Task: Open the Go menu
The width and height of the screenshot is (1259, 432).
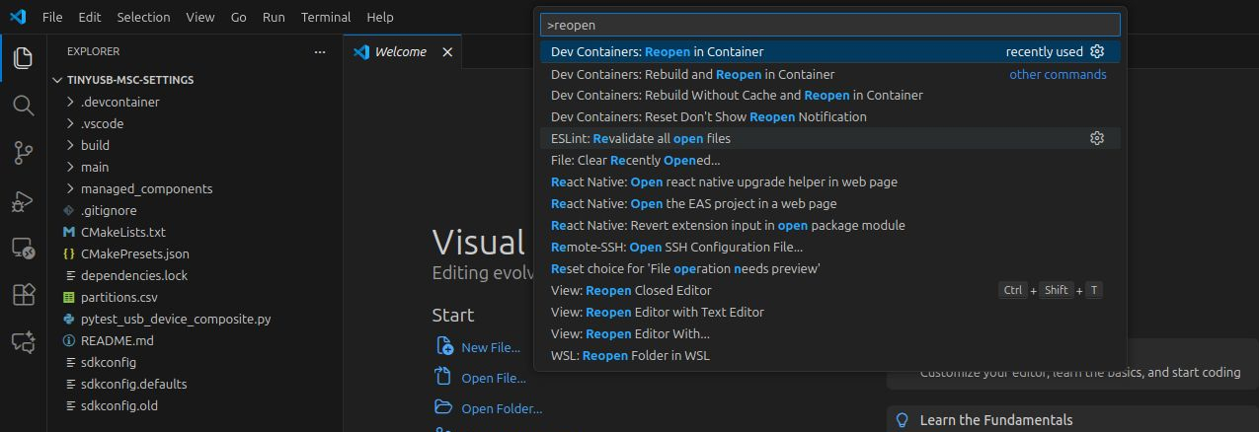Action: tap(239, 17)
